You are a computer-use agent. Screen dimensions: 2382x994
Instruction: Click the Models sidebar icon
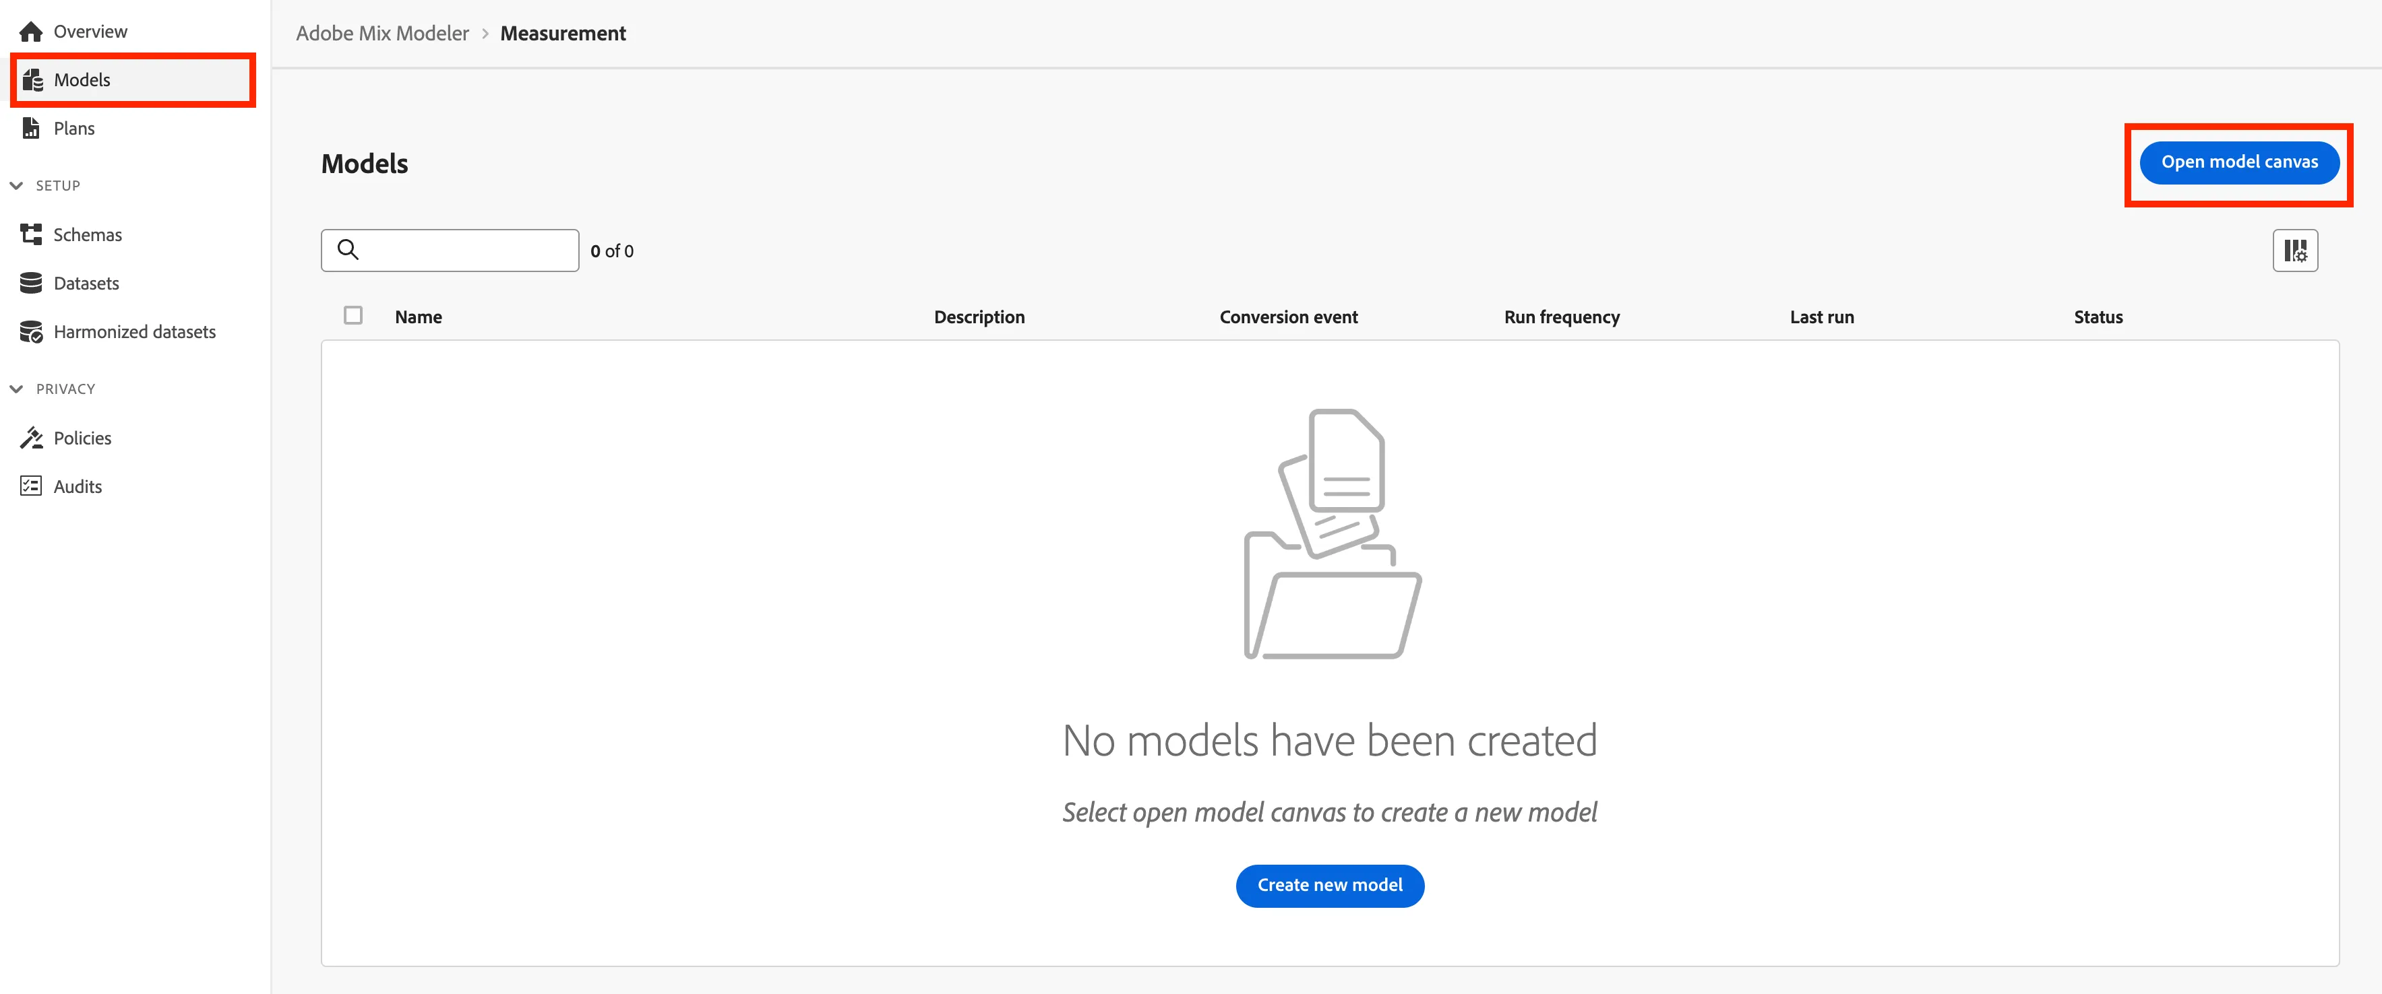tap(32, 80)
